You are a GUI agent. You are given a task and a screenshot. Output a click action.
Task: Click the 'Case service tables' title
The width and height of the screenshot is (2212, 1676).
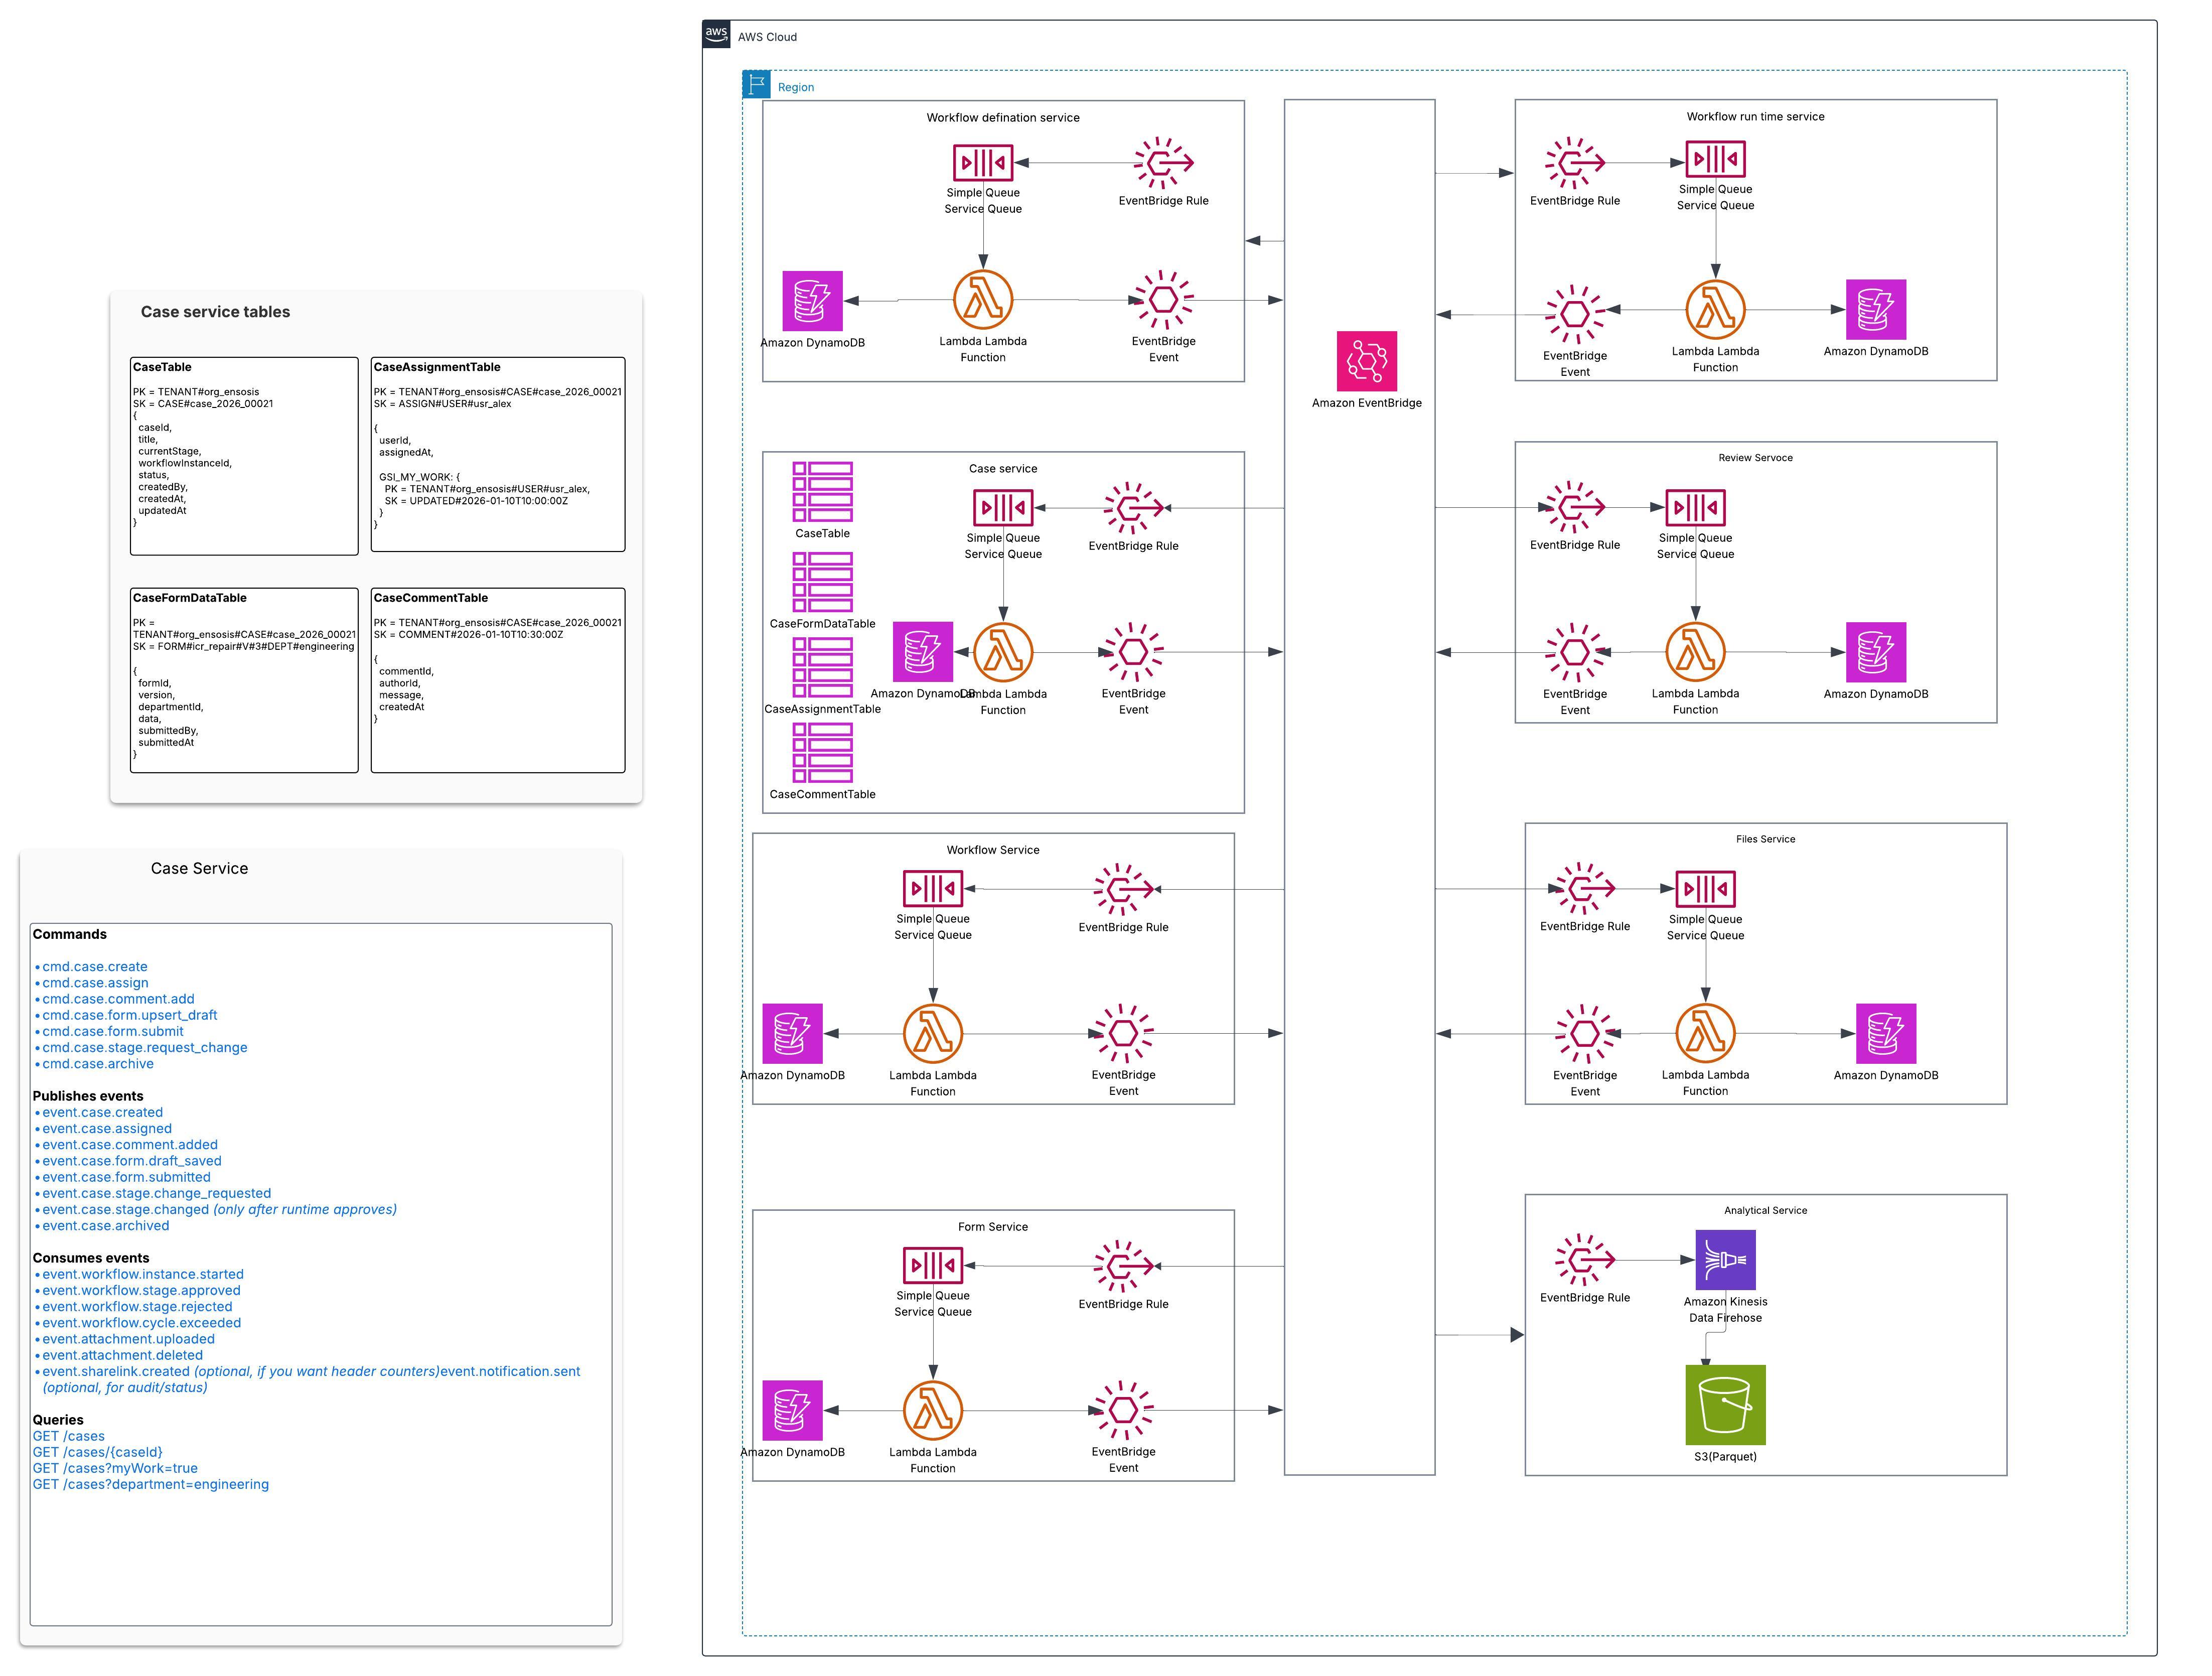tap(215, 312)
